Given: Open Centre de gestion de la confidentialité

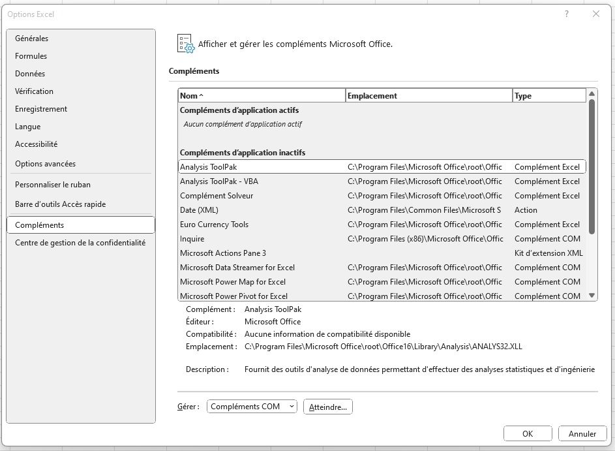Looking at the screenshot, I should tap(81, 243).
